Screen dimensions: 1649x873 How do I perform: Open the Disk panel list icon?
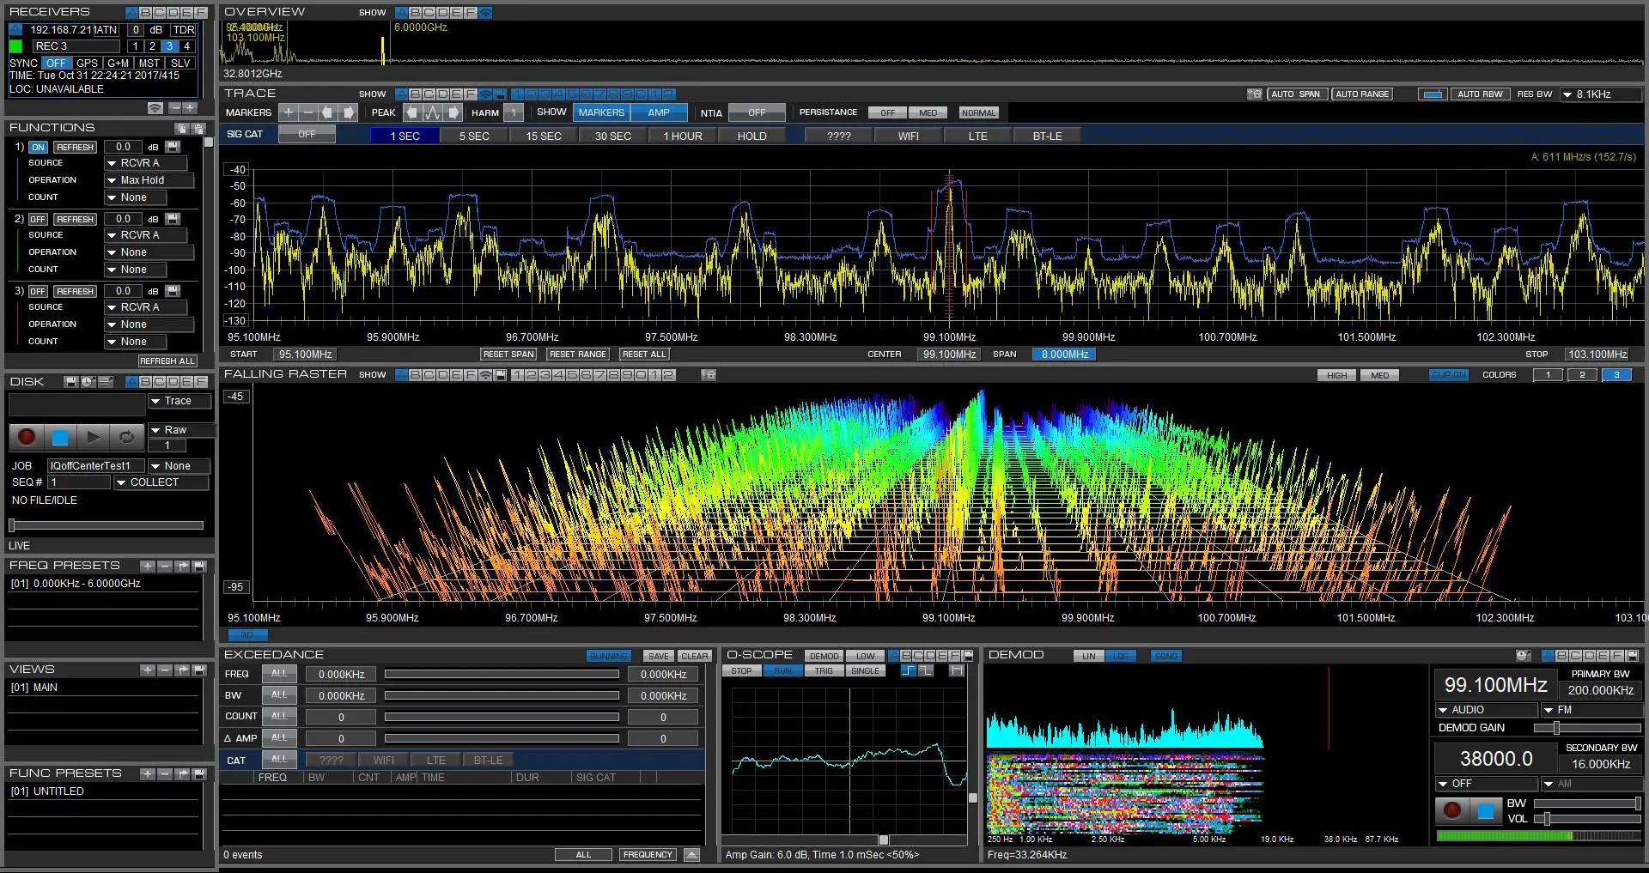click(x=106, y=382)
